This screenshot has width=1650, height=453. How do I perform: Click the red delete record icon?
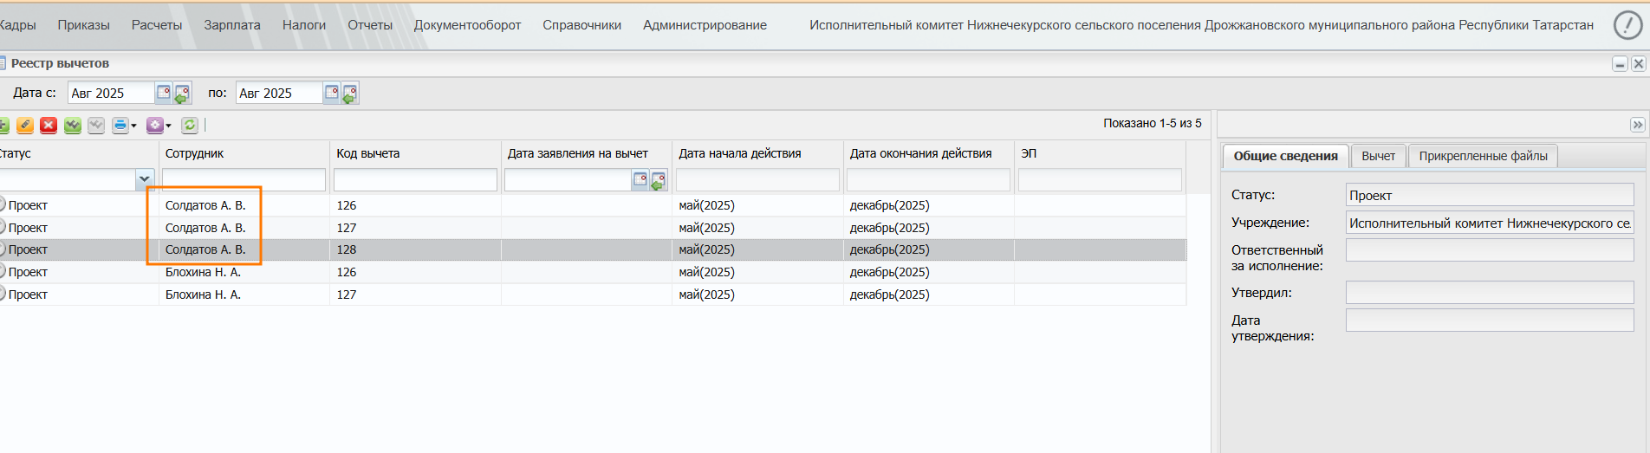(49, 126)
